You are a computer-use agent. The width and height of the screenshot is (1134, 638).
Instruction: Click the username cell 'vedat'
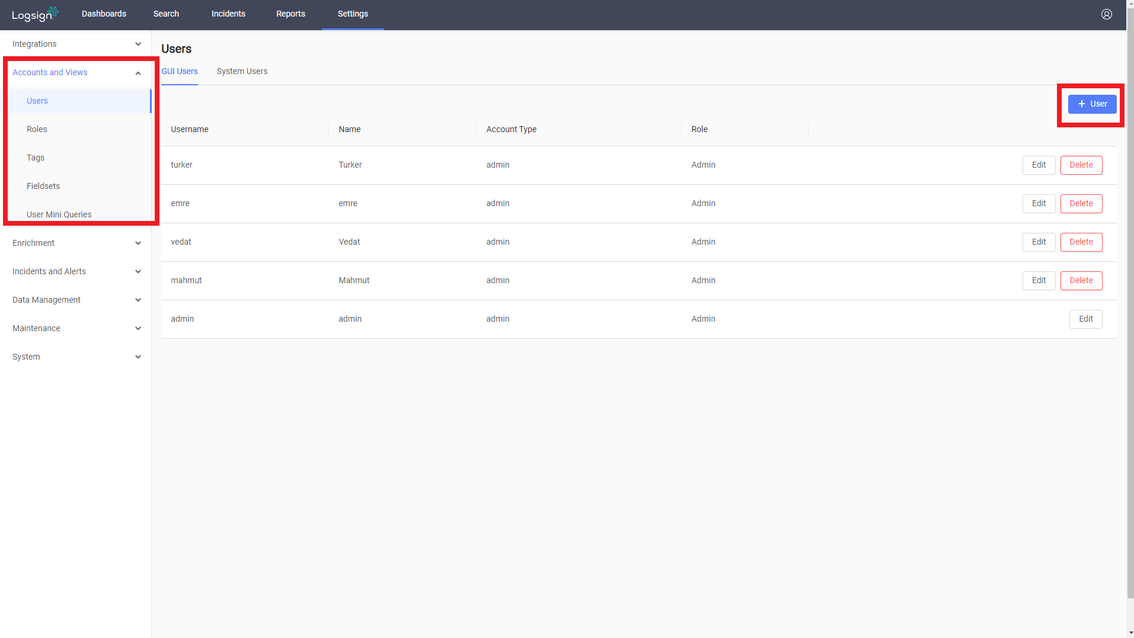181,242
